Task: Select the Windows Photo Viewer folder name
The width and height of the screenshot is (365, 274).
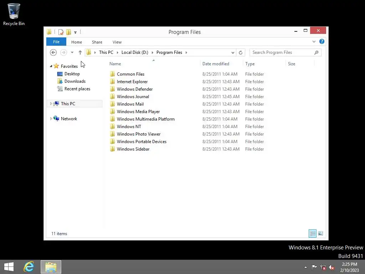Action: (139, 134)
